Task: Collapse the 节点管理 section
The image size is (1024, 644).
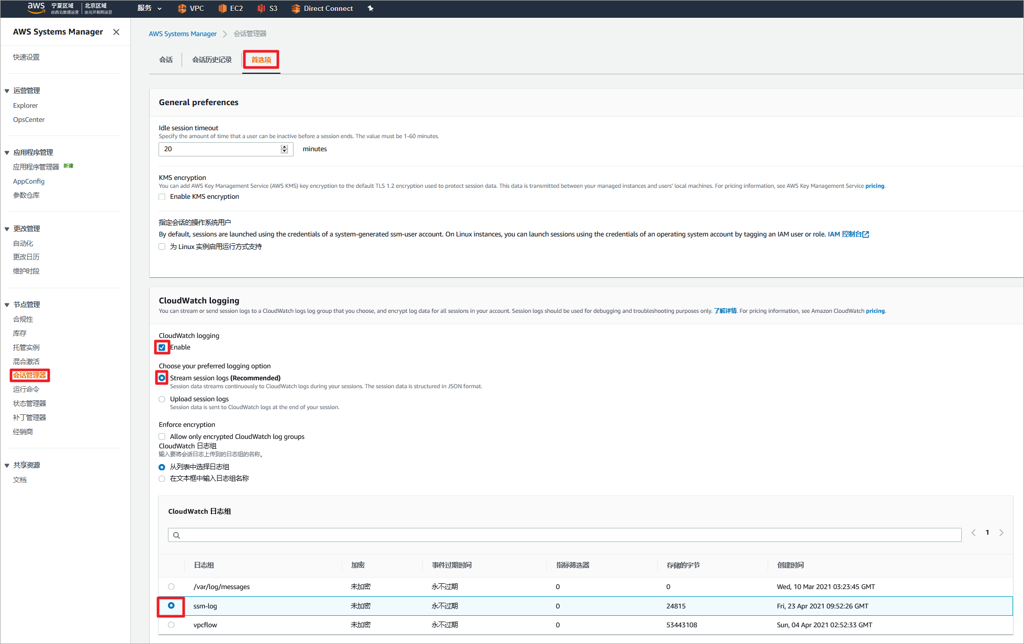Action: tap(7, 305)
